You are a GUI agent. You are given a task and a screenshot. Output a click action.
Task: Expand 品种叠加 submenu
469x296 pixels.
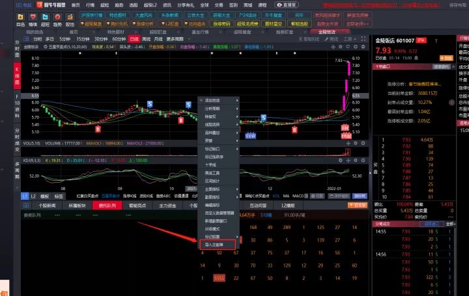tap(219, 133)
